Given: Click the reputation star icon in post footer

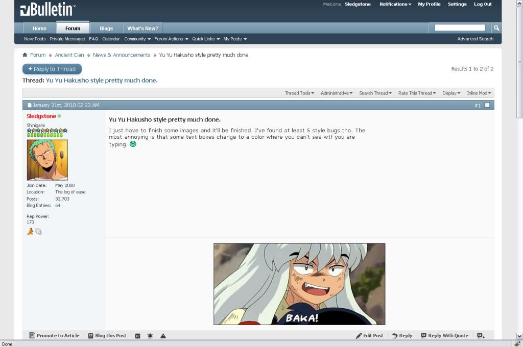Looking at the screenshot, I should coord(150,336).
